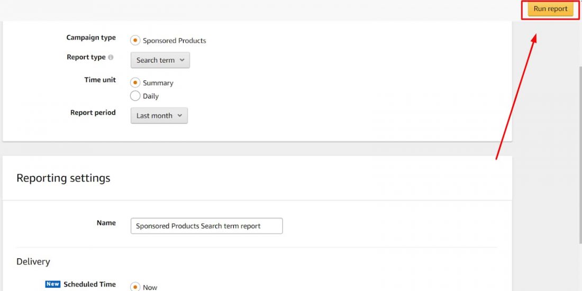This screenshot has height=291, width=582.
Task: Click the blue New badge
Action: tap(53, 284)
